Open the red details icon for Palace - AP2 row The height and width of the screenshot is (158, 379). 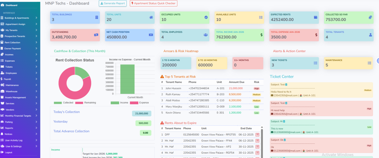click(257, 147)
